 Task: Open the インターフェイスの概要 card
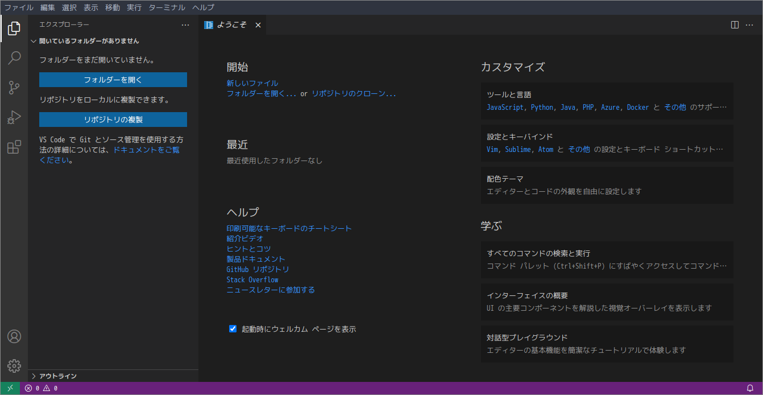point(607,302)
